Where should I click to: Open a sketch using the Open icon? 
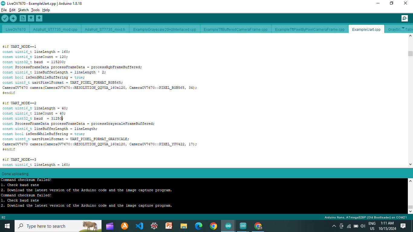[31, 18]
